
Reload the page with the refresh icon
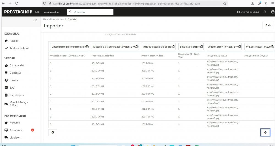(17, 3)
